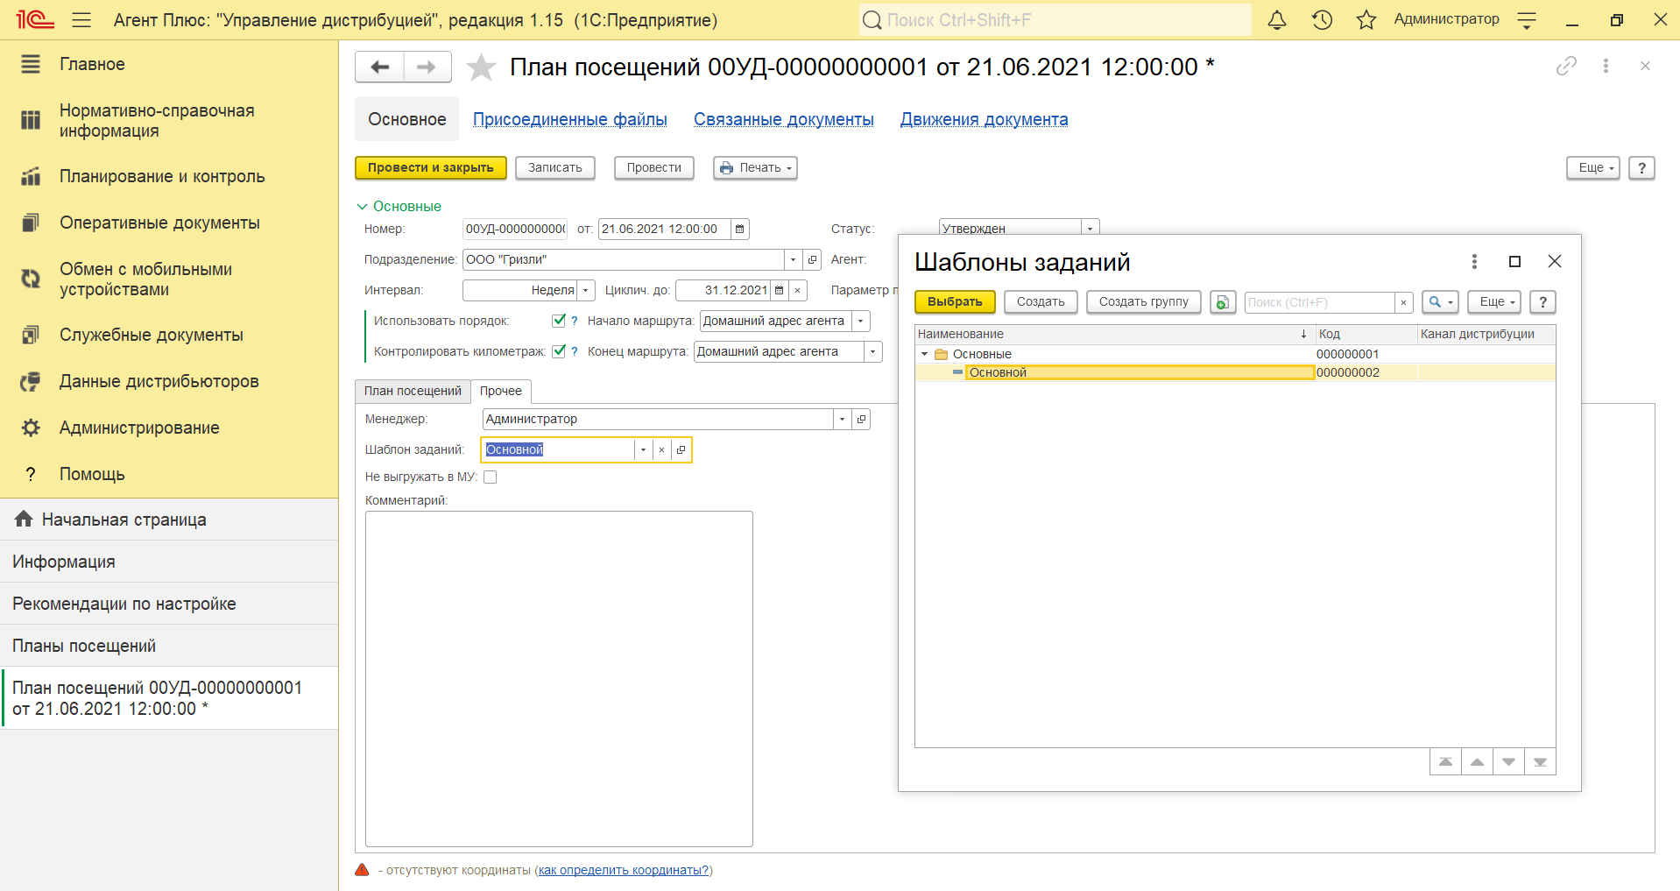Open calendar for Циклич. до 31.12.2021
1680x891 pixels.
pyautogui.click(x=779, y=290)
